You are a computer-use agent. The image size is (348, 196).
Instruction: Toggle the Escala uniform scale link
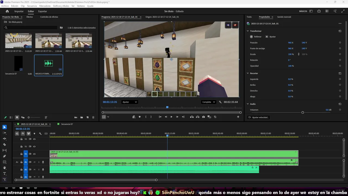[x=299, y=54]
